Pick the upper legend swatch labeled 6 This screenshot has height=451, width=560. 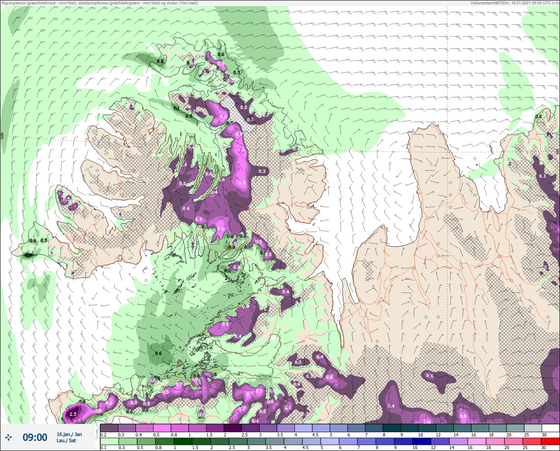tap(357, 428)
